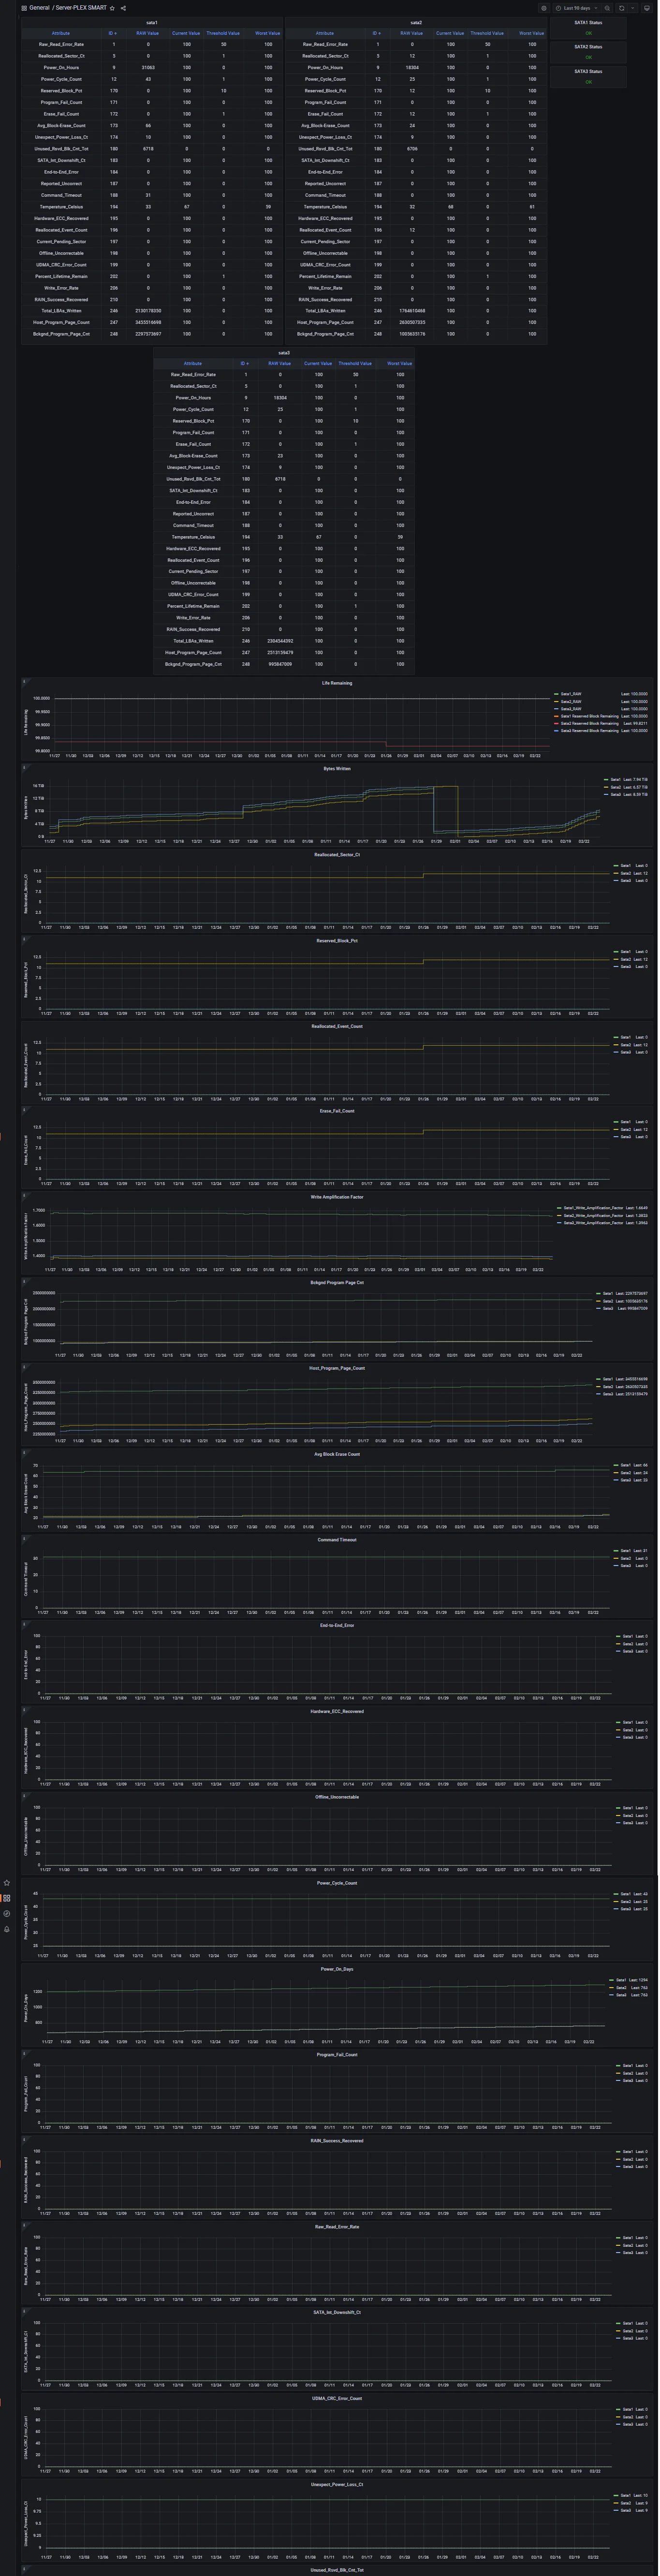Open the Reserved_Block_Pct chart panel title

[x=337, y=941]
